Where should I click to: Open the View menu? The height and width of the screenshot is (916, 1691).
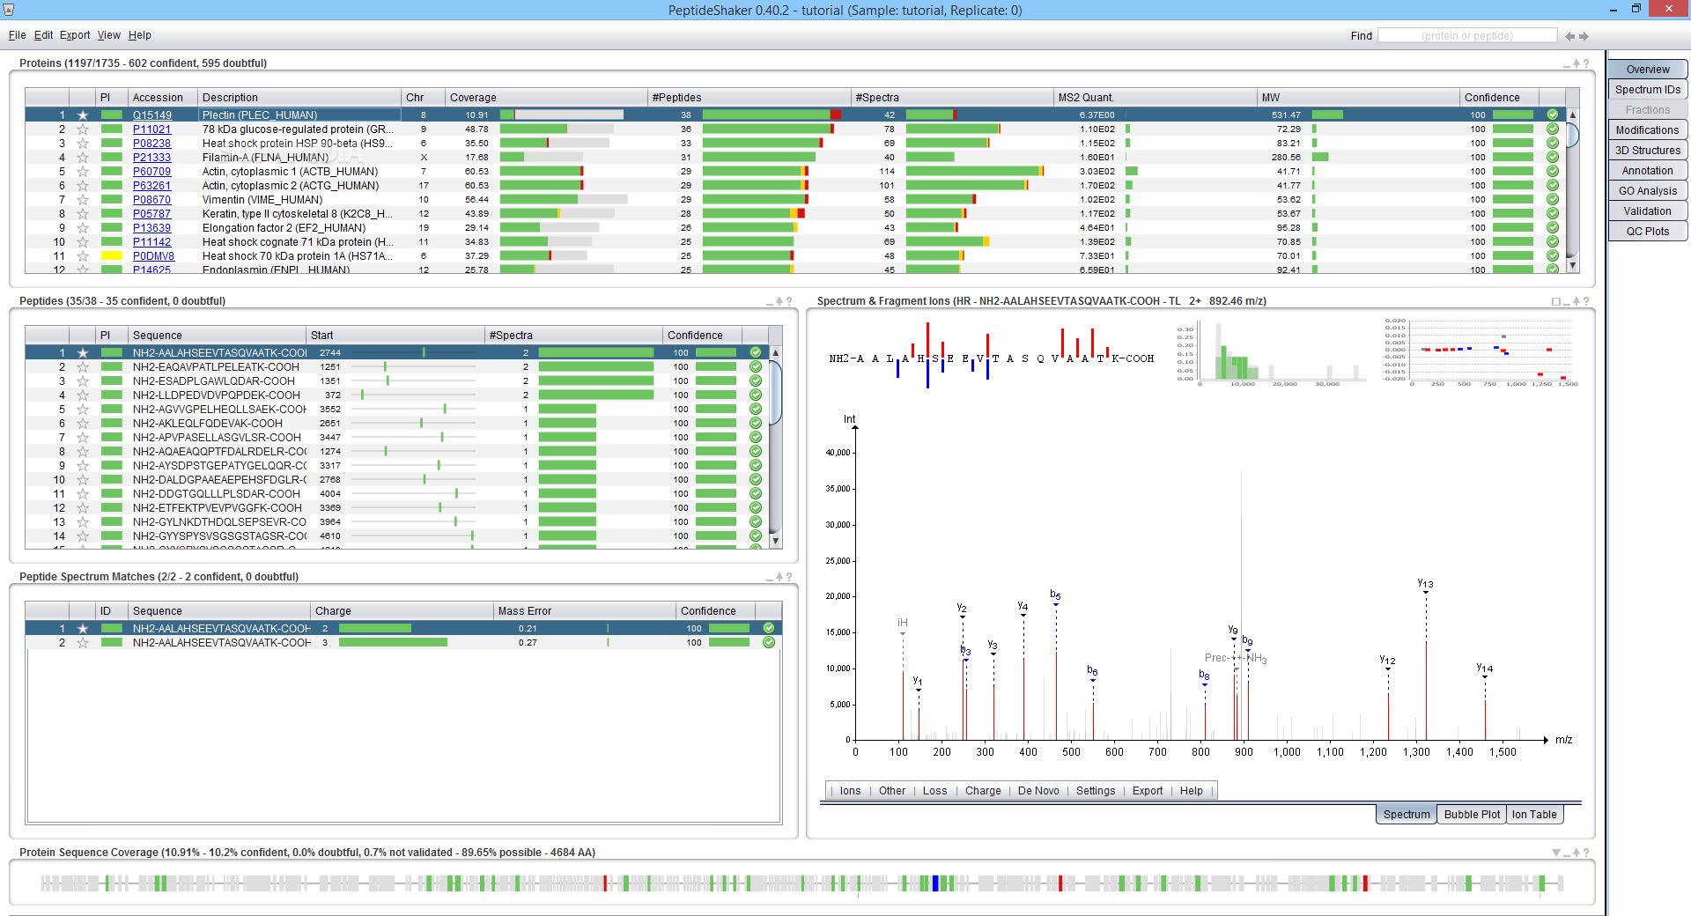(x=108, y=35)
